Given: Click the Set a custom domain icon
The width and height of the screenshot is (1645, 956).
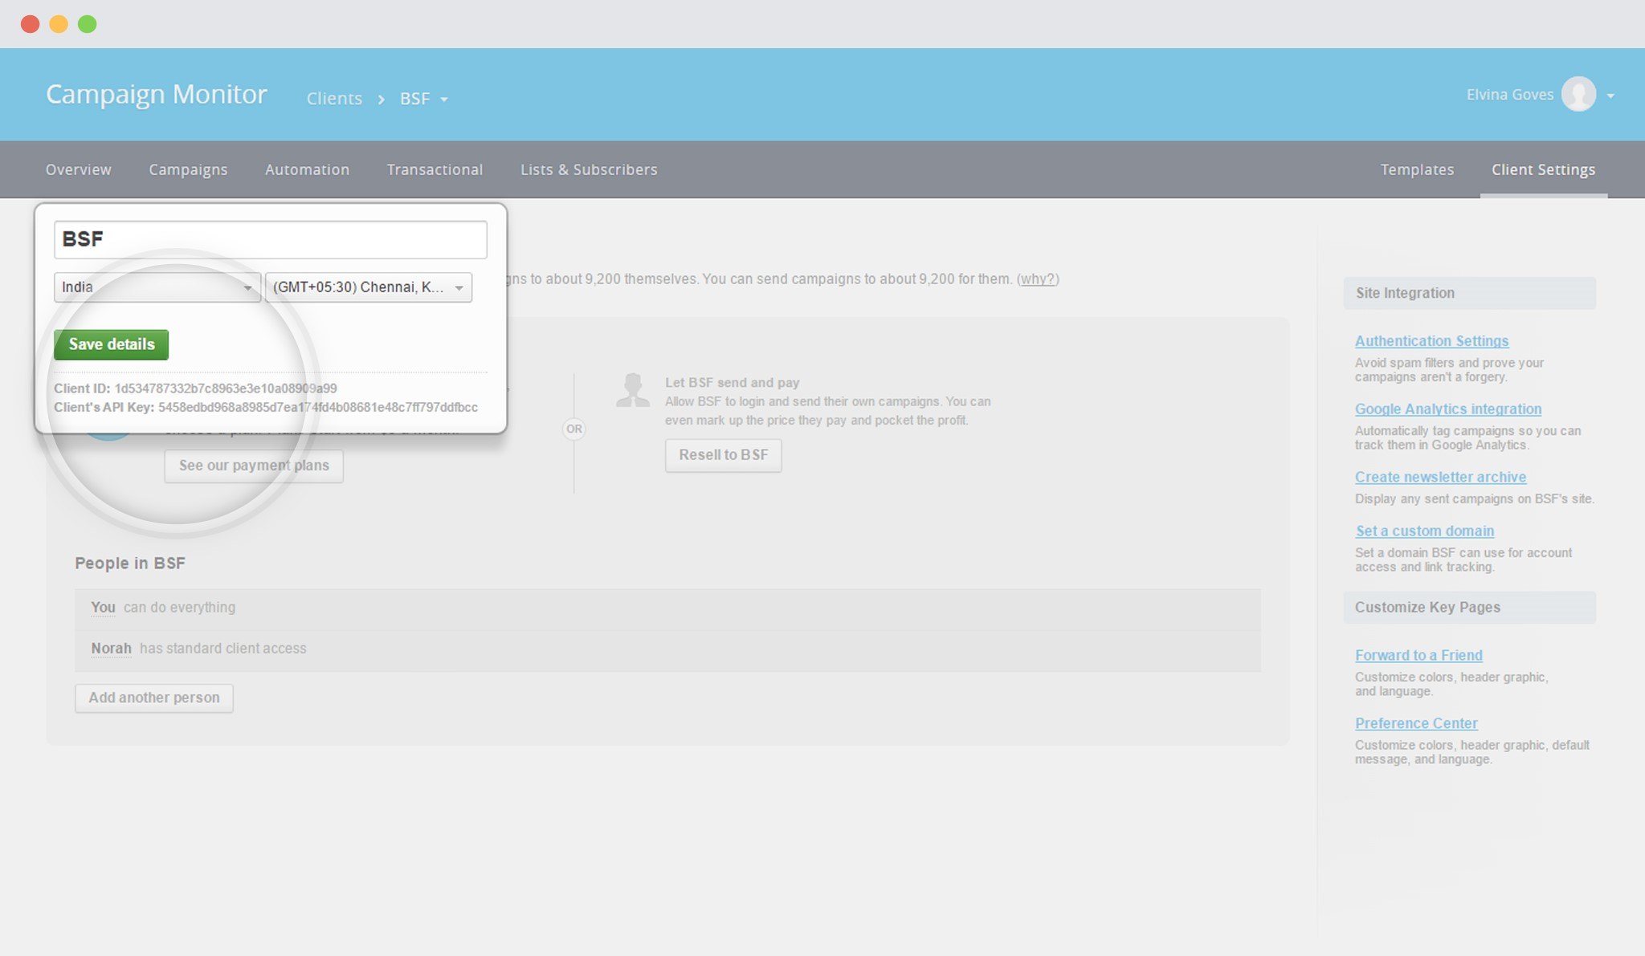Looking at the screenshot, I should pos(1424,531).
